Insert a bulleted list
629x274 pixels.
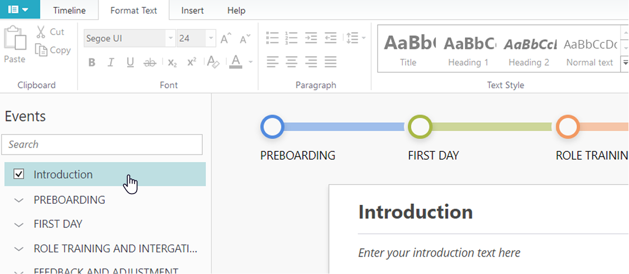[x=272, y=38]
